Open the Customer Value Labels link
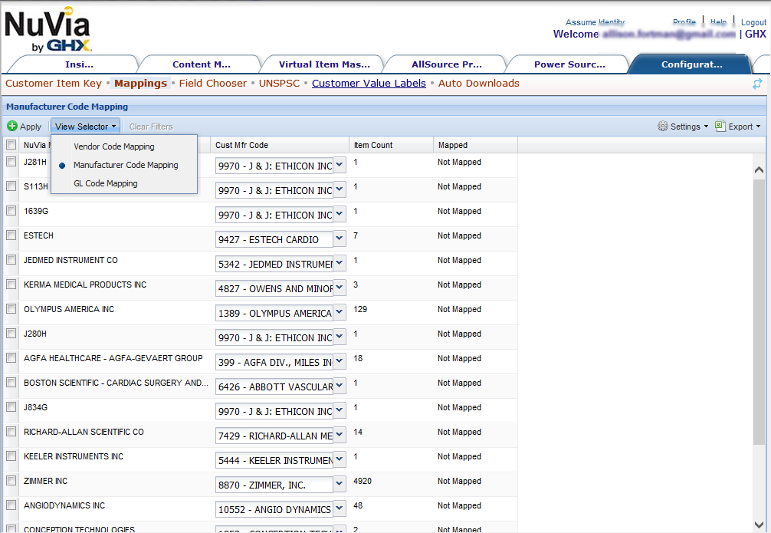 369,83
